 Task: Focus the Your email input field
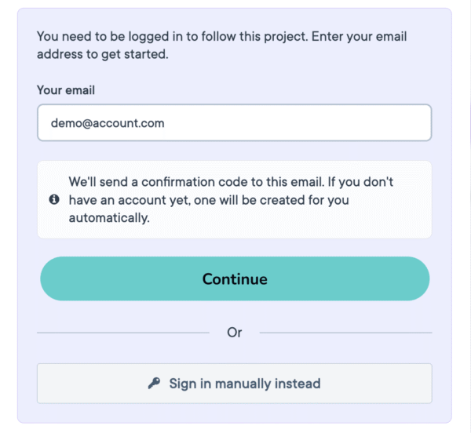pos(234,123)
